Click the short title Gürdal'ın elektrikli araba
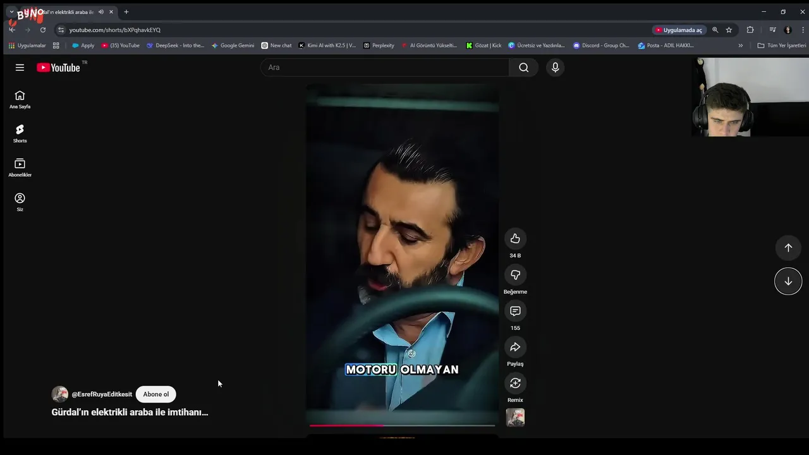This screenshot has width=809, height=455. click(x=130, y=412)
